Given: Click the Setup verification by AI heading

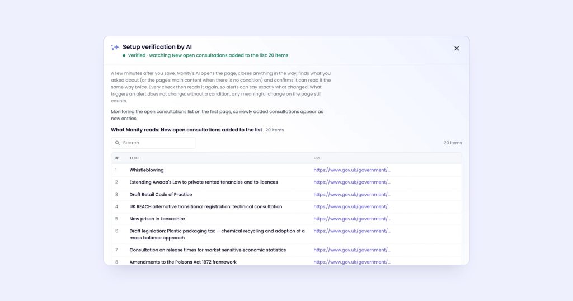Looking at the screenshot, I should 157,47.
